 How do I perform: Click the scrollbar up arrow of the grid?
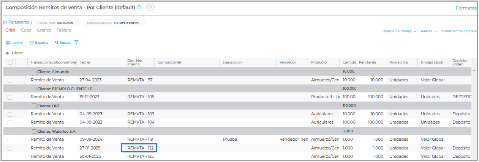[474, 71]
